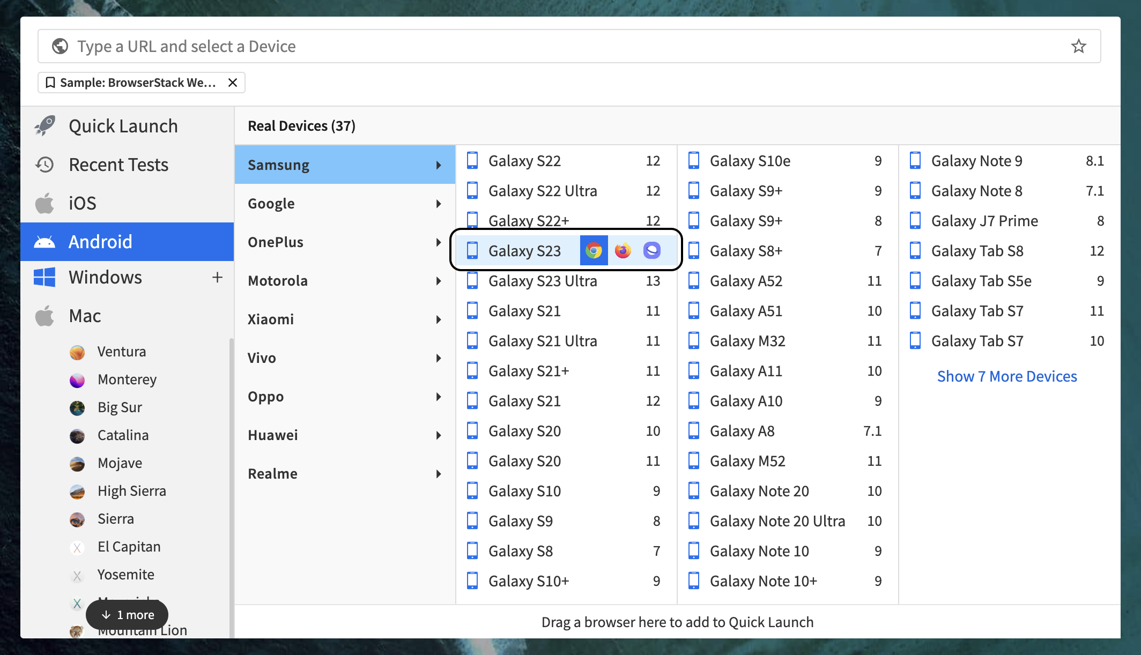This screenshot has height=655, width=1141.
Task: Click the Firefox browser icon on Galaxy S23
Action: 621,250
